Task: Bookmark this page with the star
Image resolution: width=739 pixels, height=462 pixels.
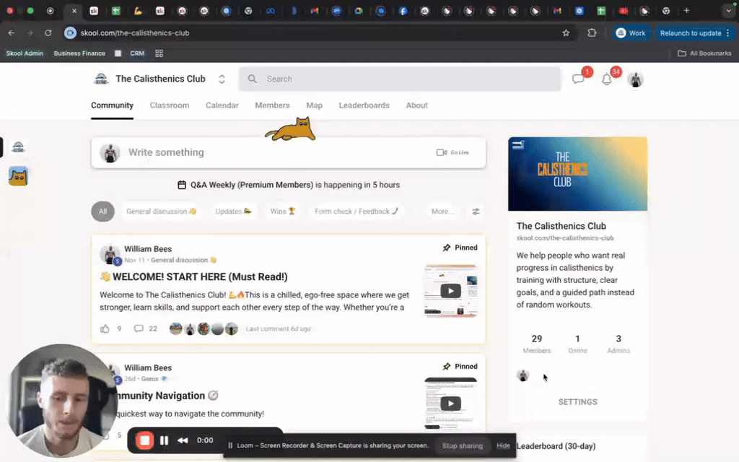Action: tap(566, 33)
